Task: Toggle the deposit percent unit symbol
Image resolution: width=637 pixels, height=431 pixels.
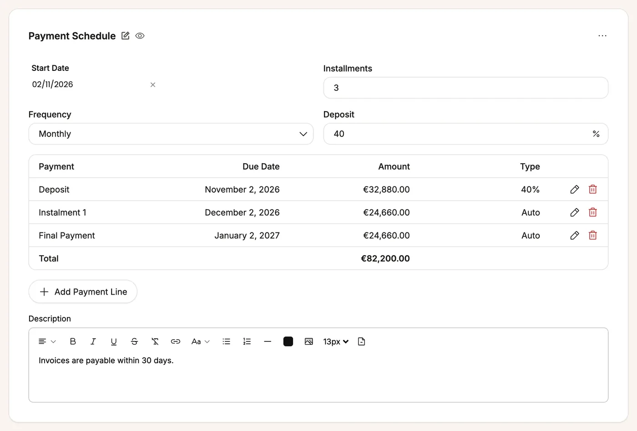Action: [x=596, y=134]
